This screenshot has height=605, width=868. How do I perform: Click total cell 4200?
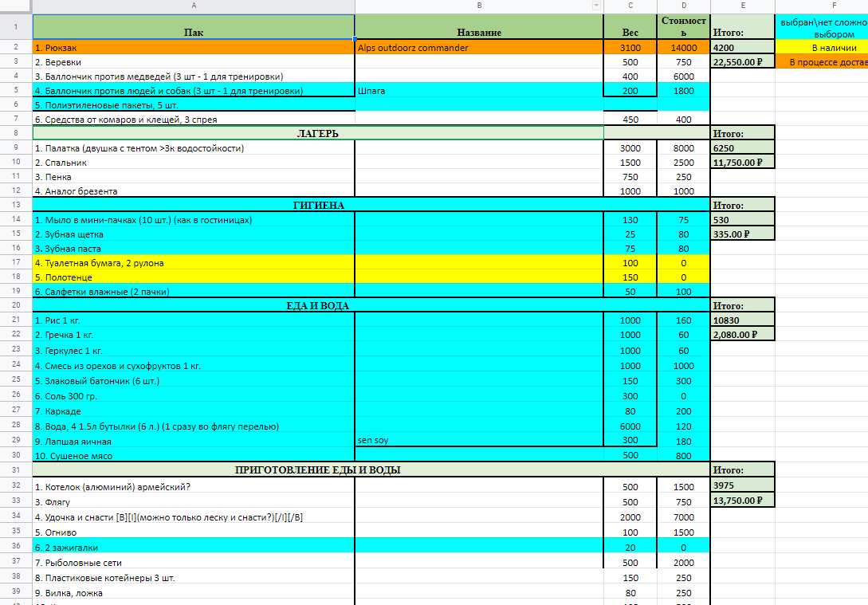[743, 48]
